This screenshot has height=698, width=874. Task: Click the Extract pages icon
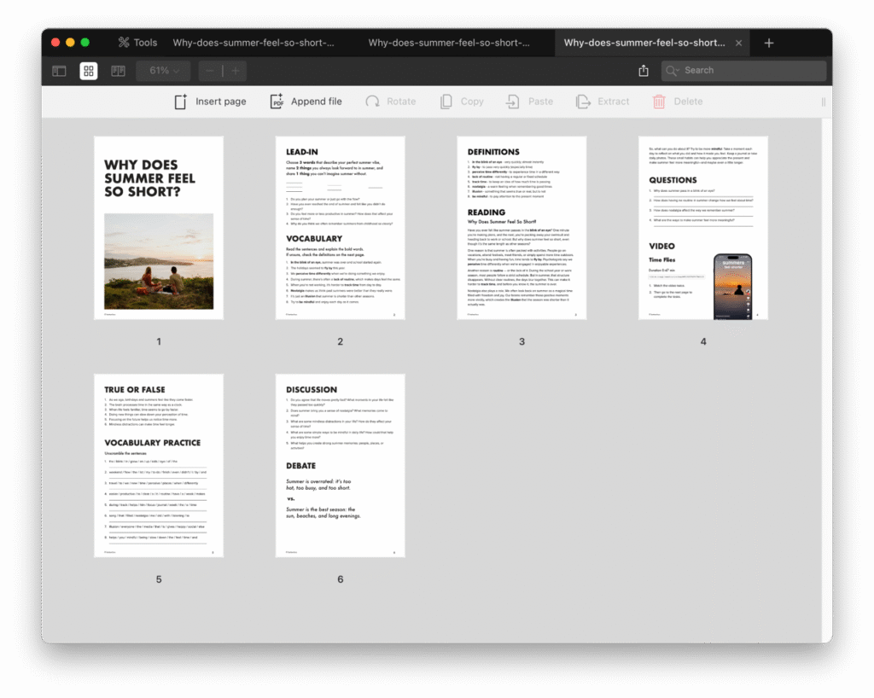pyautogui.click(x=583, y=102)
